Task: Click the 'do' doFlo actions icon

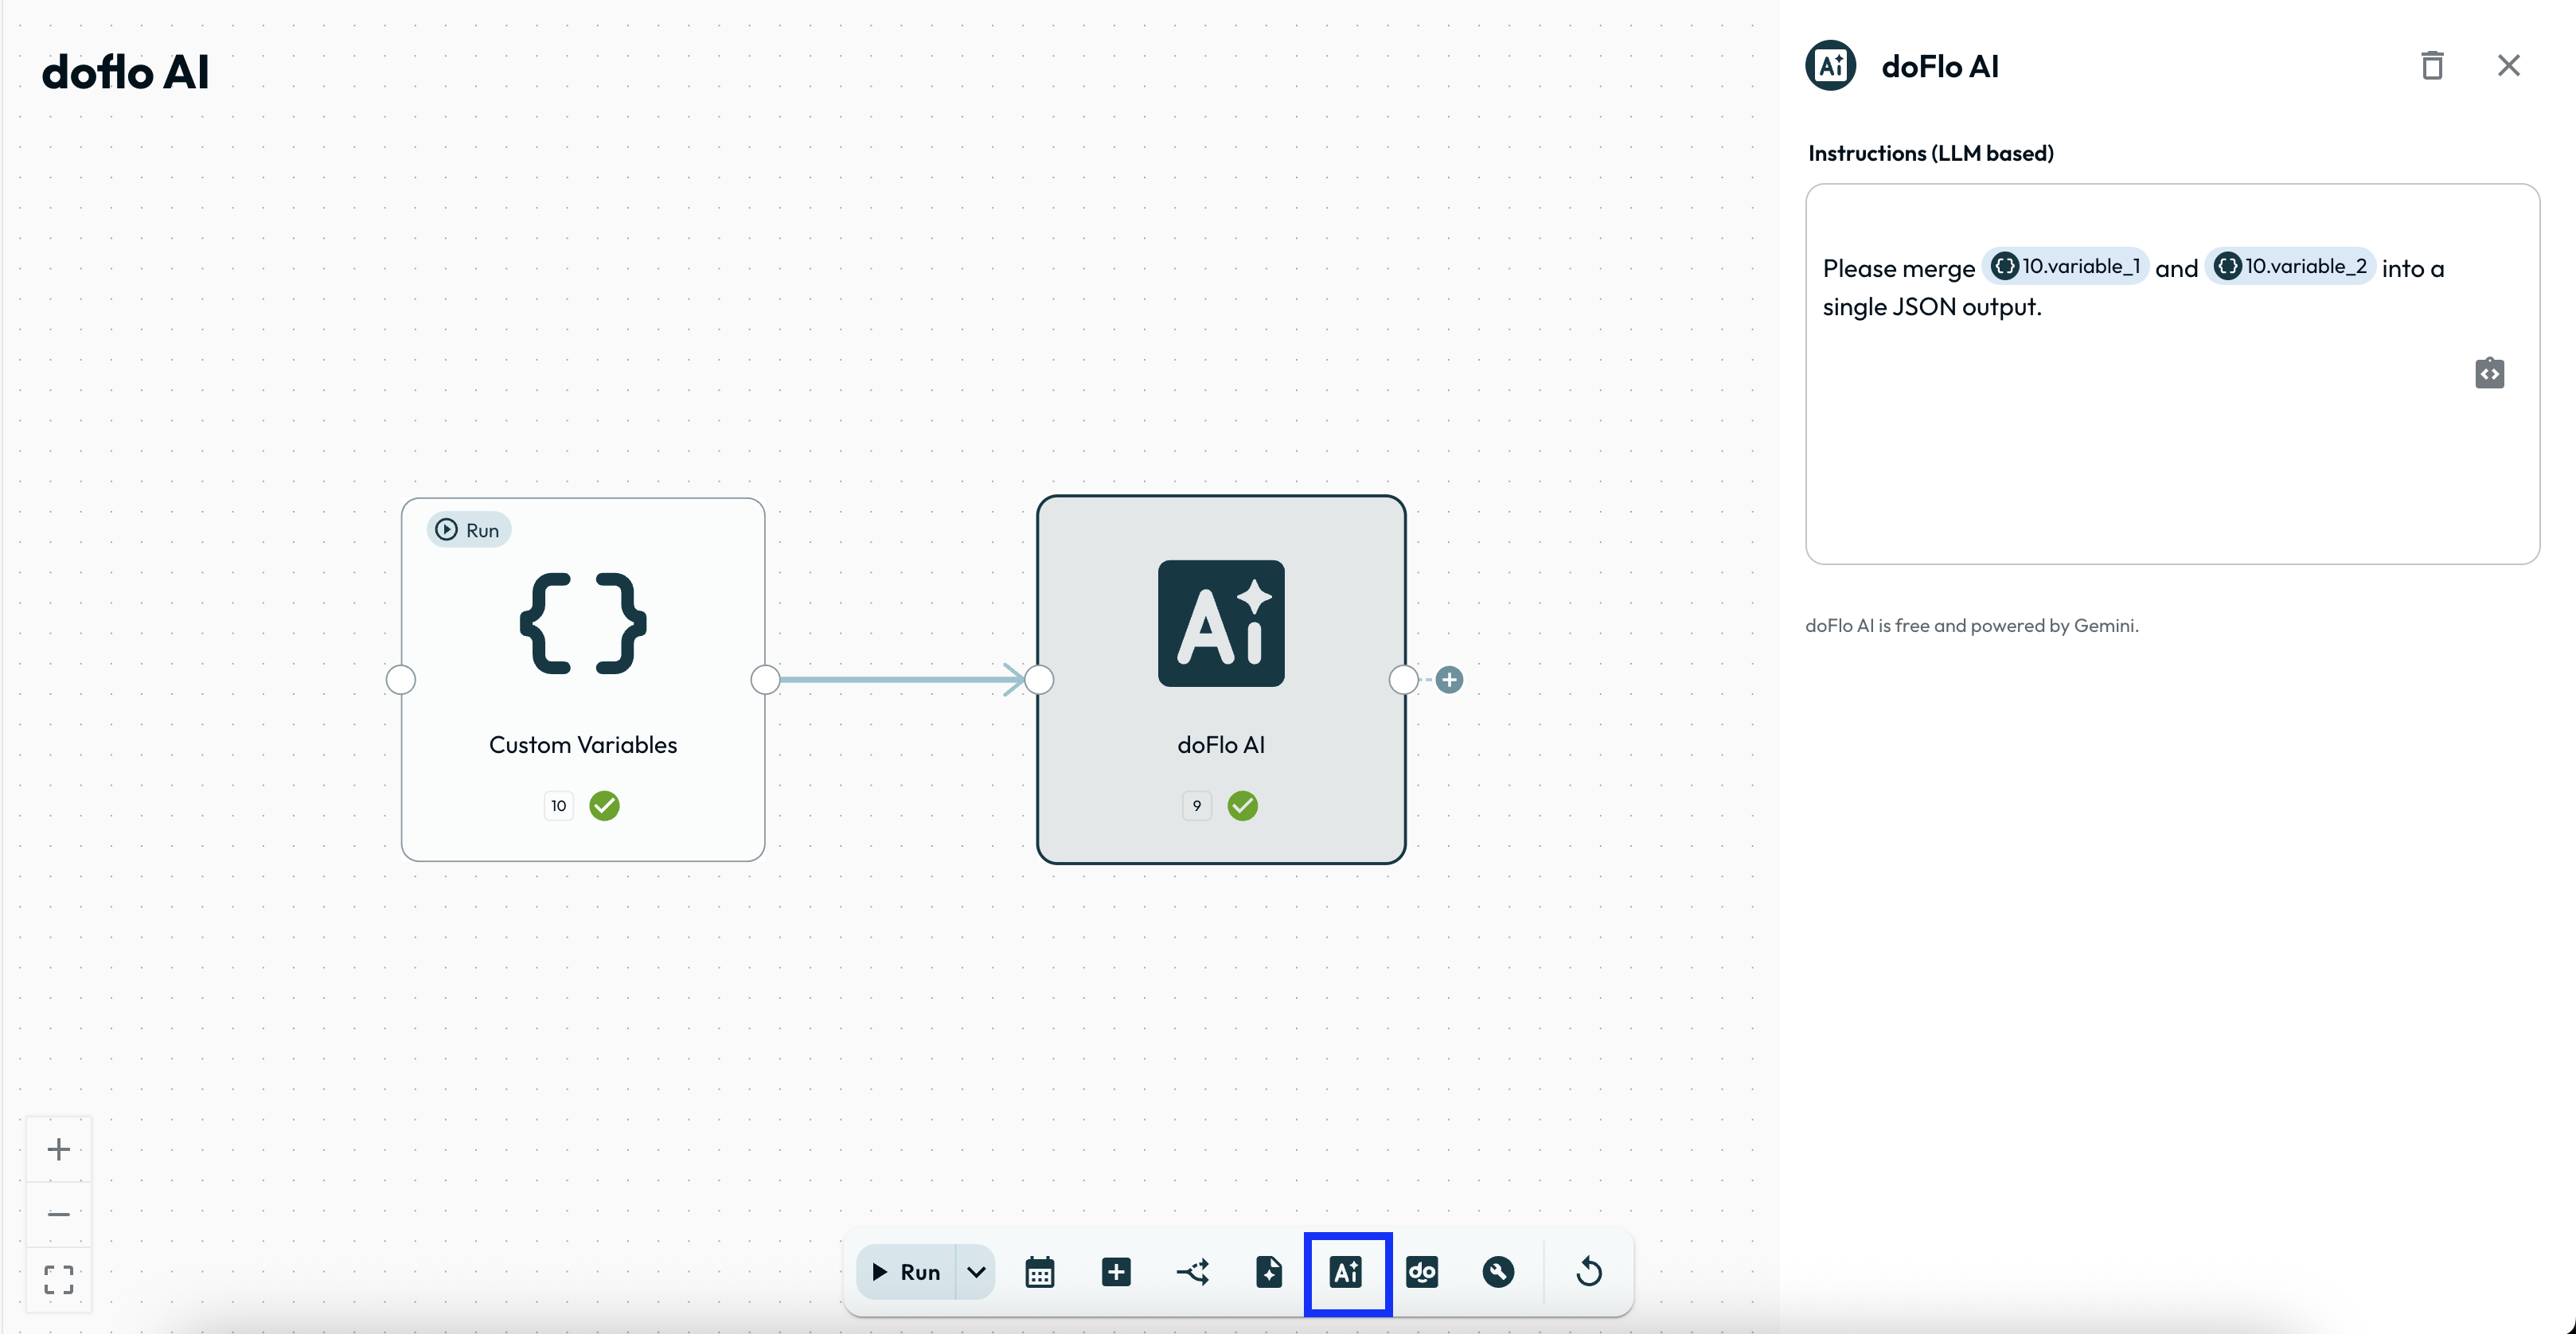Action: (x=1422, y=1272)
